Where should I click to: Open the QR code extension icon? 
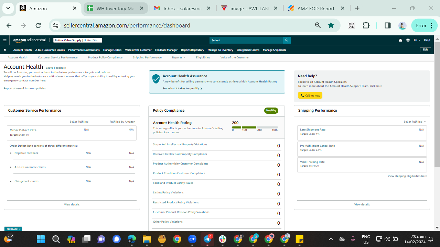pos(351,25)
